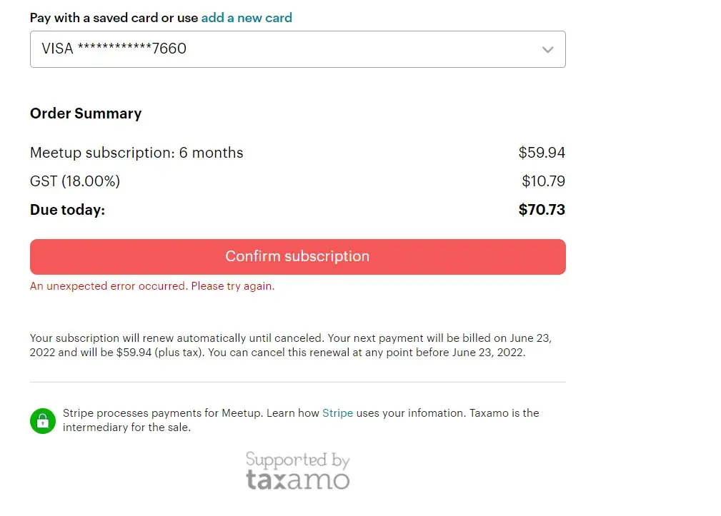Click the automatic renewal notice paragraph
The width and height of the screenshot is (721, 516).
tap(290, 345)
